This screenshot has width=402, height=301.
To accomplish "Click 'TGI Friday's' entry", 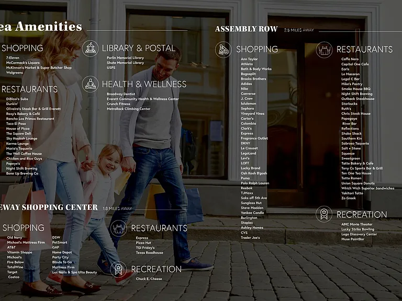I will (145, 248).
